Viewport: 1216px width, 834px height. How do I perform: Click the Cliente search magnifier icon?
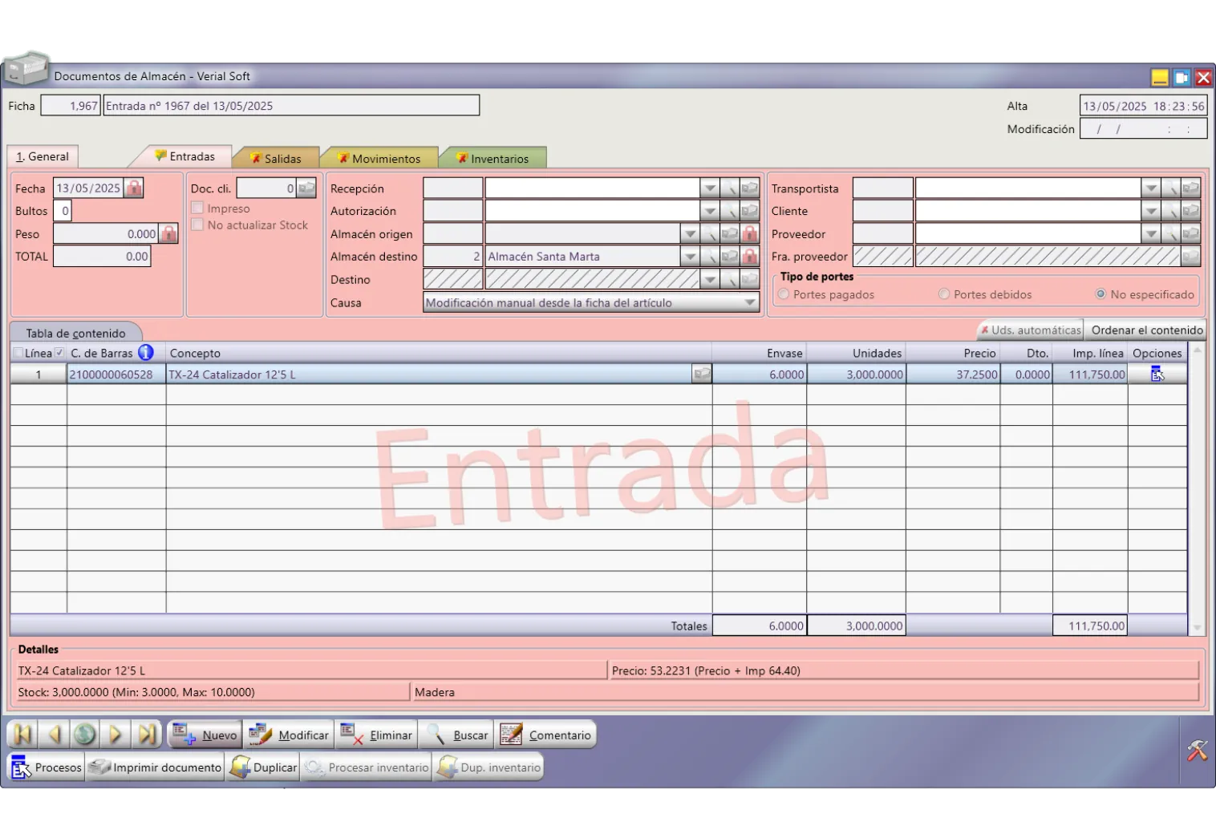[x=1170, y=211]
